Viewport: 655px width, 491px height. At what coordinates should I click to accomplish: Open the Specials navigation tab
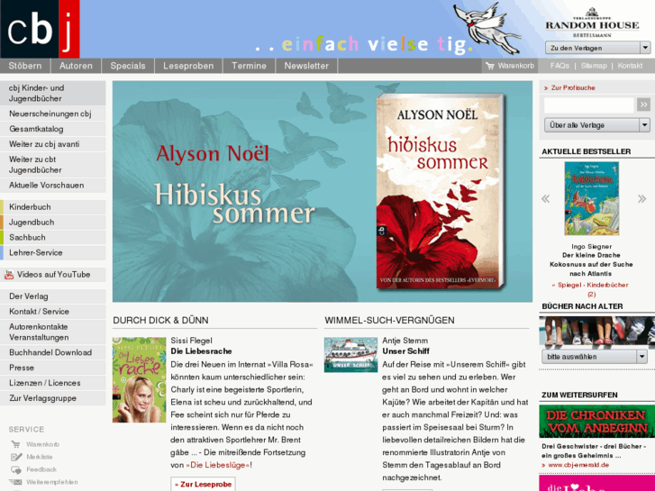(x=128, y=66)
